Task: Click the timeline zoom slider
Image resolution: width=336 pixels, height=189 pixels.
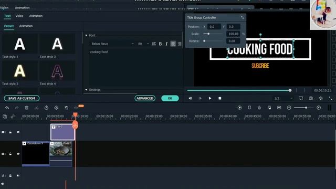Action: pyautogui.click(x=303, y=108)
